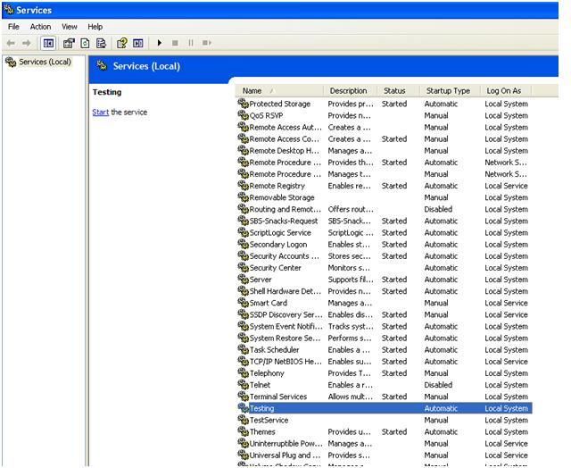Click the gear icon beside Remote Registry

(x=243, y=186)
